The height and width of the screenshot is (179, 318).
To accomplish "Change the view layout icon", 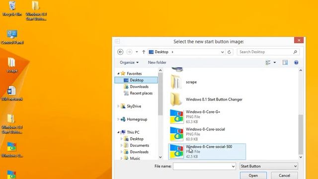I will pyautogui.click(x=268, y=63).
